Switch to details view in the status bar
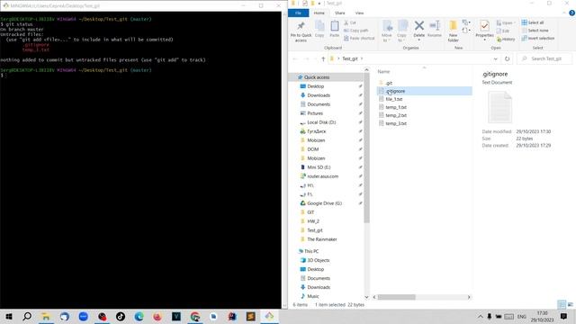The image size is (576, 324). [562, 304]
